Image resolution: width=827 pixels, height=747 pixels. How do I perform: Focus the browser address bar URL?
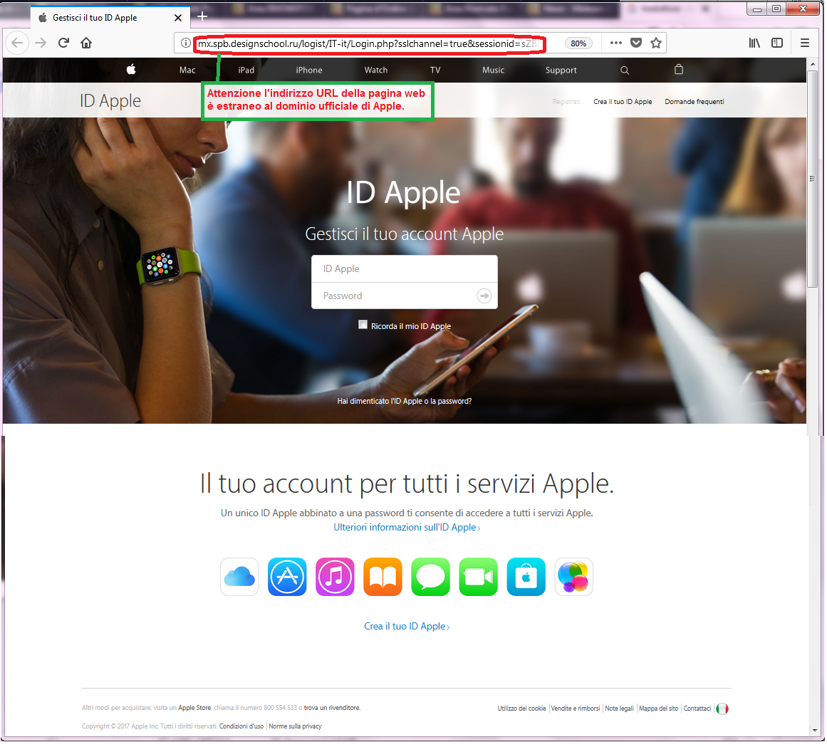click(x=369, y=43)
